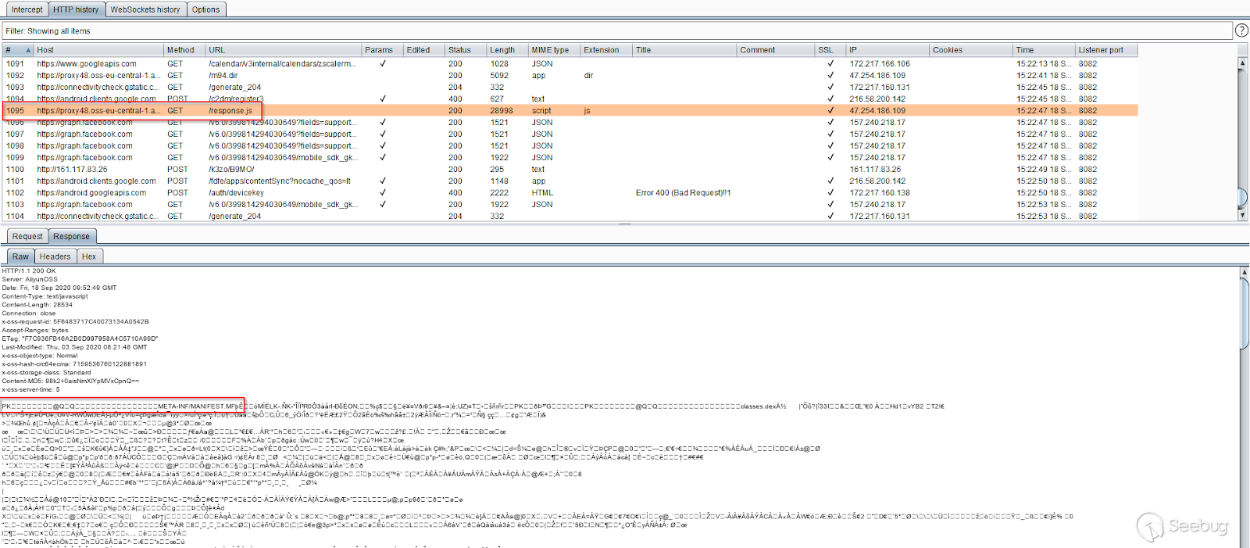Open the WebSockets history tab
Viewport: 1250px width, 548px height.
coord(145,9)
